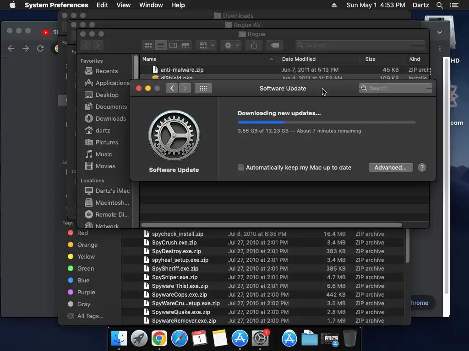Sort by the Name column header
The height and width of the screenshot is (351, 469).
click(x=208, y=59)
